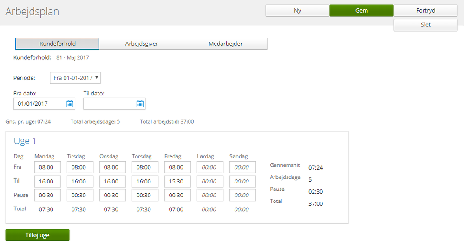Edit Lørdag Til time field
The image size is (464, 246).
[210, 181]
